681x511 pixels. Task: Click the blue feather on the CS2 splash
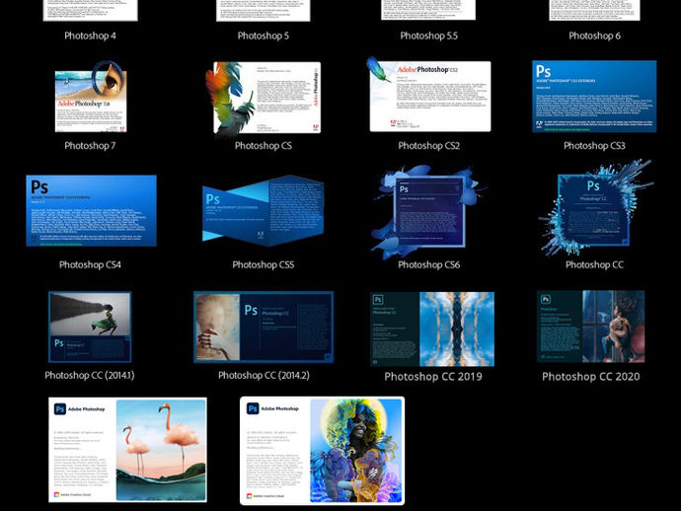pyautogui.click(x=378, y=70)
